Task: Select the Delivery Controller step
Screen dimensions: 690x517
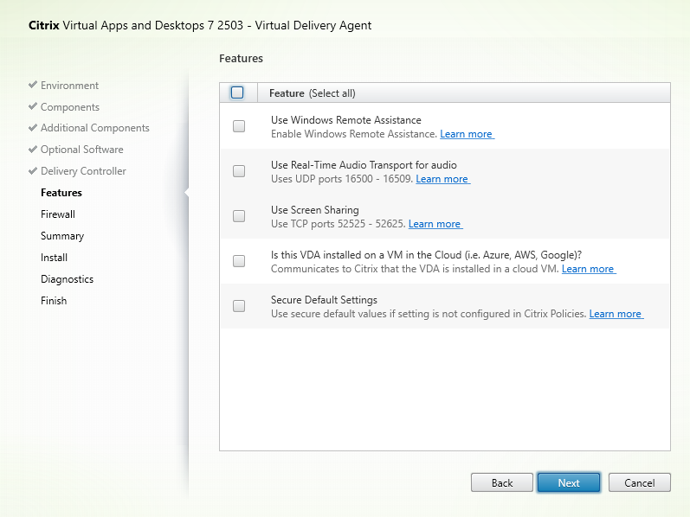Action: point(83,171)
